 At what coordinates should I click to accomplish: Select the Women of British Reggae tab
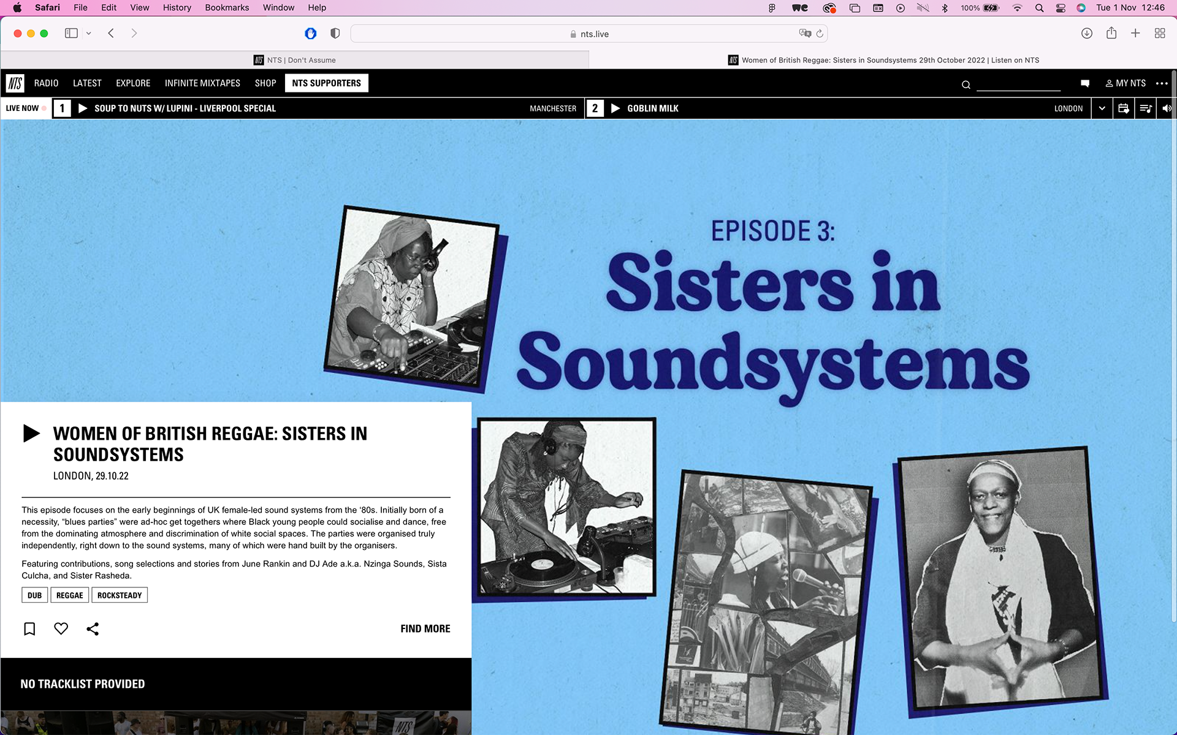click(883, 60)
